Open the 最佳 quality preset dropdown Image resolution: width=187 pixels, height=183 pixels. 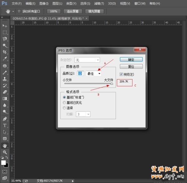tap(94, 74)
